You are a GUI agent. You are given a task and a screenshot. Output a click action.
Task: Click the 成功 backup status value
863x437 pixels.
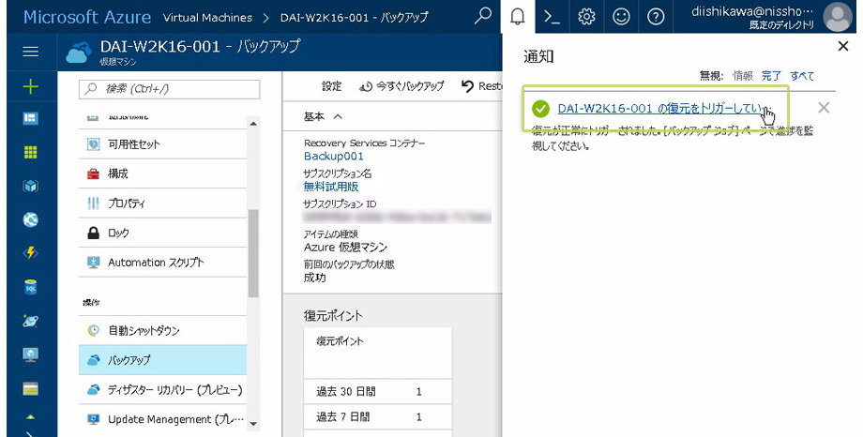point(315,278)
